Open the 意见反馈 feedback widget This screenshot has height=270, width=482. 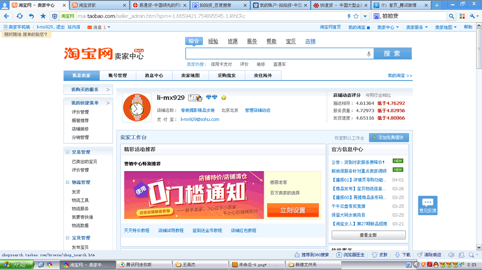tap(427, 205)
